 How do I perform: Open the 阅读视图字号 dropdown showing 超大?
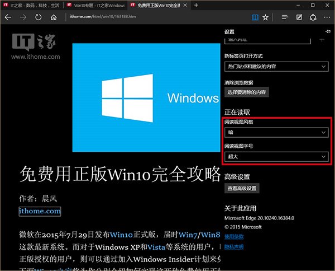(276, 157)
